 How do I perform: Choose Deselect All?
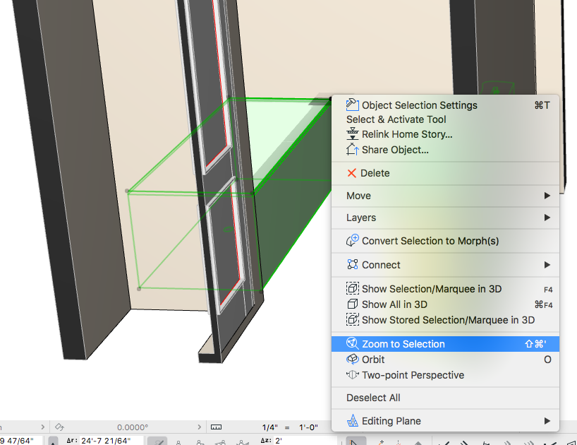coord(445,398)
